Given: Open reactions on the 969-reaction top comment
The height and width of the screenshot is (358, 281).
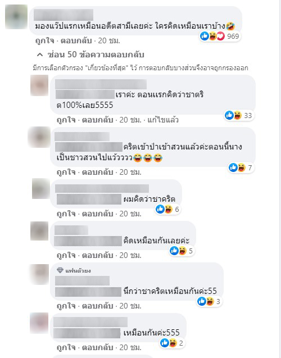Looking at the screenshot, I should [x=220, y=36].
